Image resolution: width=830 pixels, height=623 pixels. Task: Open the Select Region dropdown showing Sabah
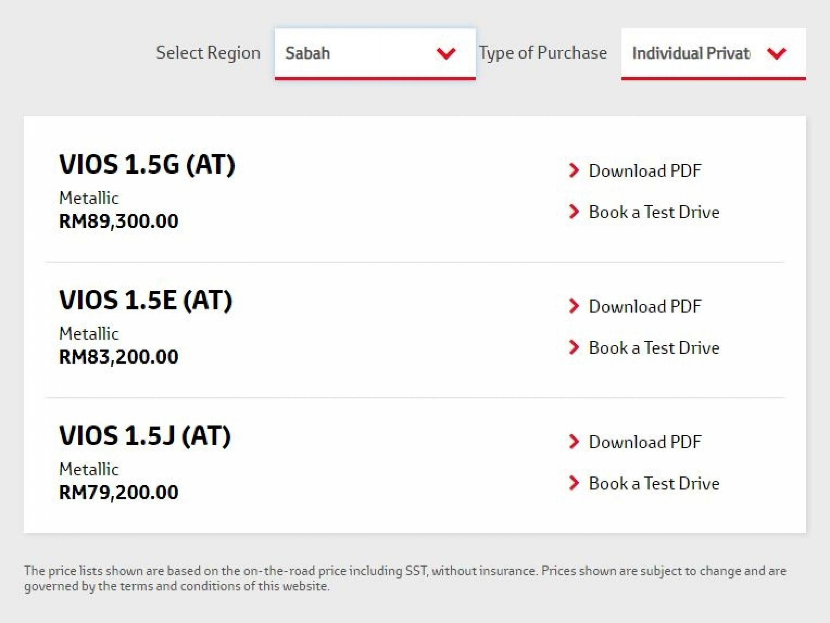[375, 54]
